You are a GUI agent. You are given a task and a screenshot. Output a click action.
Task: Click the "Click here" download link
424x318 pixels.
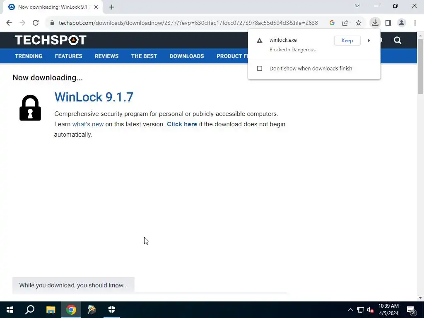tap(182, 124)
